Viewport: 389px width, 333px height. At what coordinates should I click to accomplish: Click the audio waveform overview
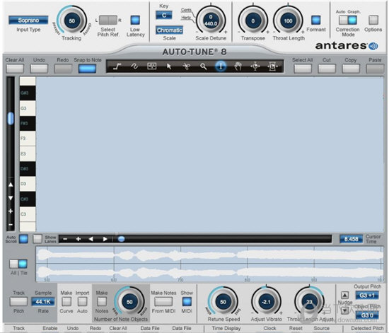pyautogui.click(x=209, y=264)
